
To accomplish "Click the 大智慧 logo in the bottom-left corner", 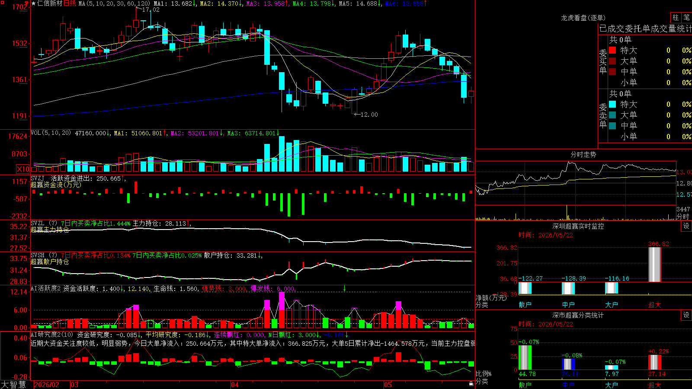I will click(x=13, y=385).
